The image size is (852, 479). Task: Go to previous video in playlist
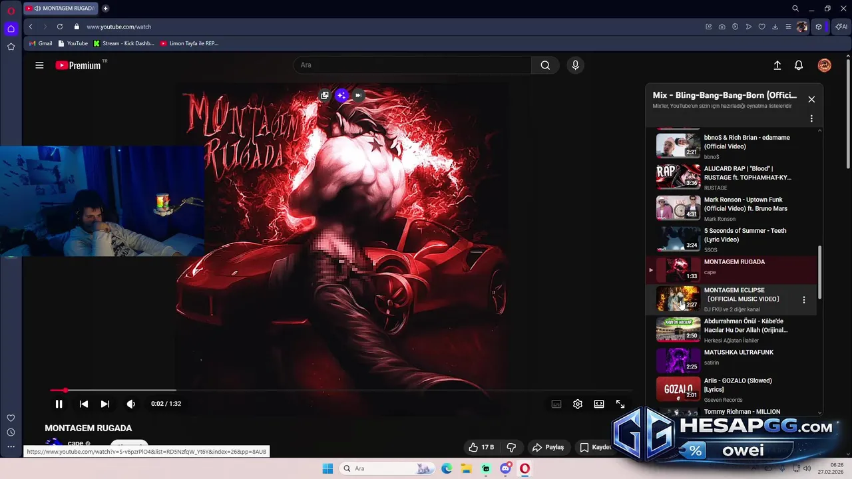(x=84, y=404)
